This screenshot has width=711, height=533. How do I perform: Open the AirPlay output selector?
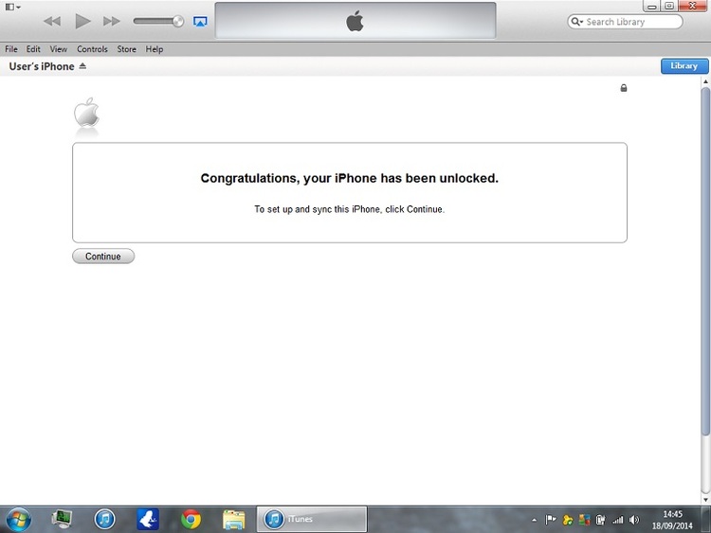click(200, 21)
